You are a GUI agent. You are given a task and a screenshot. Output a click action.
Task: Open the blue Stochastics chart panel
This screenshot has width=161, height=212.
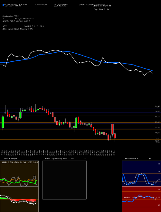tap(141, 173)
